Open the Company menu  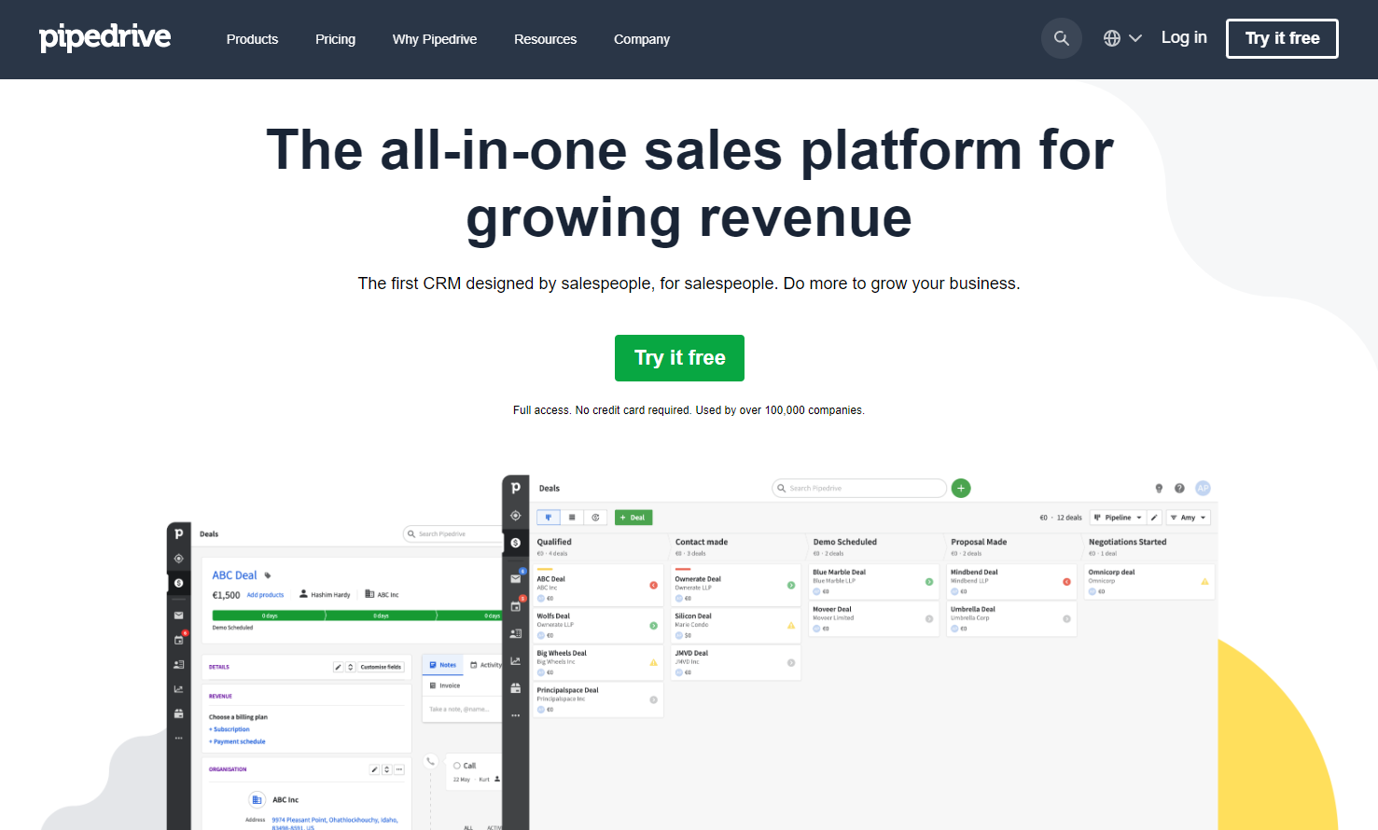(642, 39)
